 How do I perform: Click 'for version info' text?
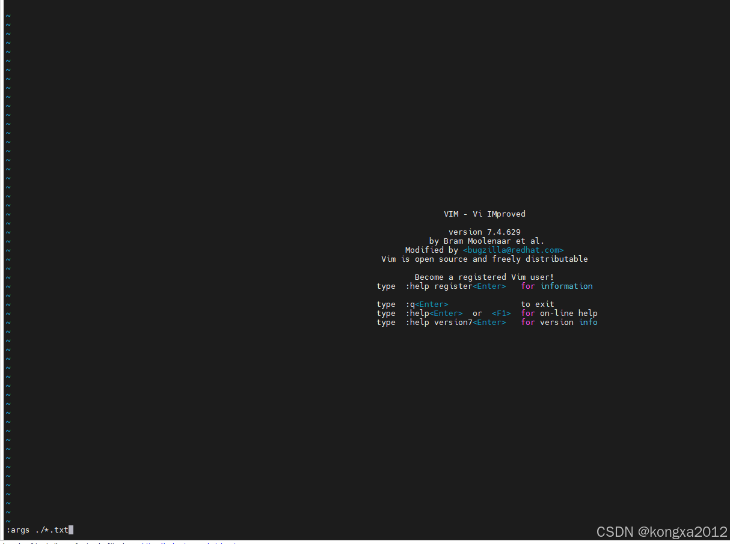tap(559, 322)
